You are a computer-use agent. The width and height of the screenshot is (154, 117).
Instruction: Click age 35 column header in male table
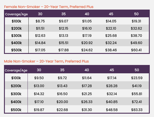point(62,70)
